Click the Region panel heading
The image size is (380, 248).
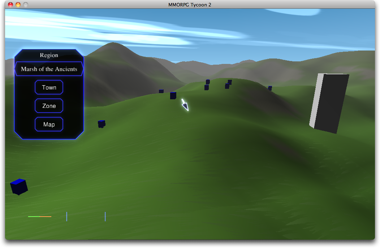(49, 55)
